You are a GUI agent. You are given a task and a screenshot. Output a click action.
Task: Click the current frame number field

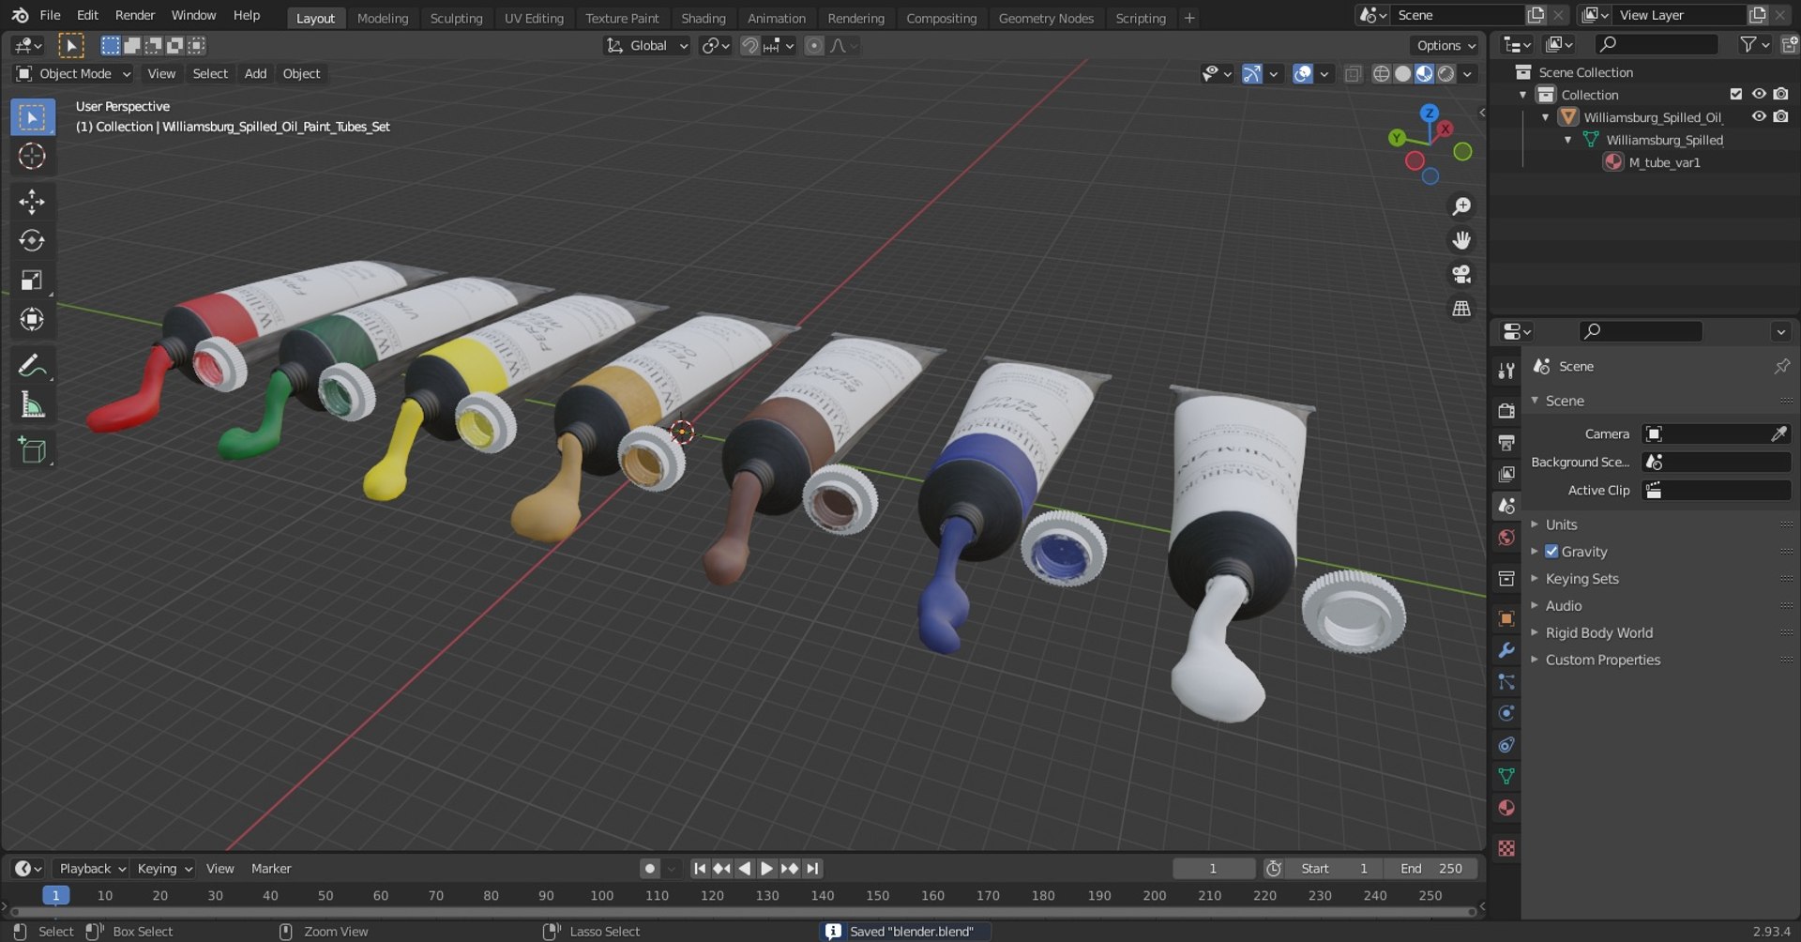[x=1213, y=869]
